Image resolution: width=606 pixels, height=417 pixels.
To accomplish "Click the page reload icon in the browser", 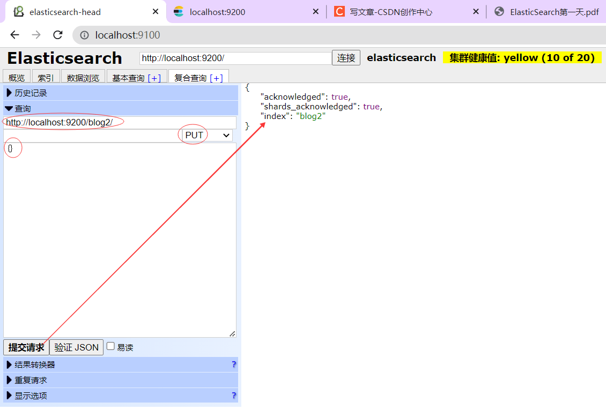I will tap(57, 35).
